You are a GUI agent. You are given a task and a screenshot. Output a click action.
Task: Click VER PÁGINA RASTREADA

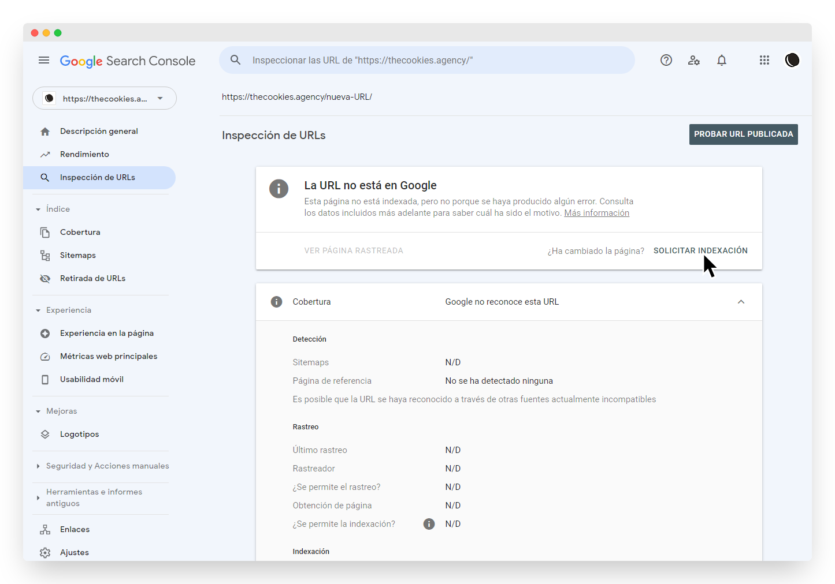354,251
